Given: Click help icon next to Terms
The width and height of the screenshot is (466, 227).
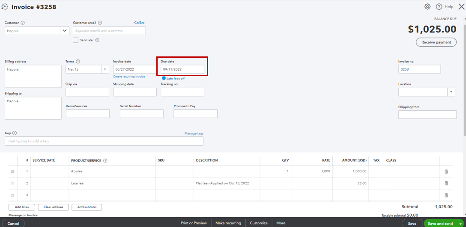Looking at the screenshot, I should pyautogui.click(x=78, y=62).
